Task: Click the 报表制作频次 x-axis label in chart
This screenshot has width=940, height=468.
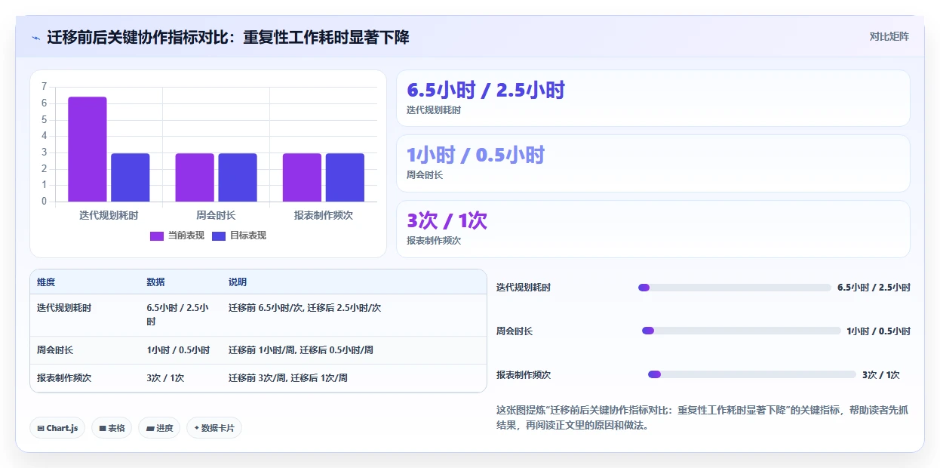Action: tap(324, 215)
